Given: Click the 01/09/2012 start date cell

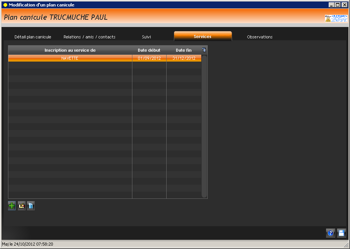Looking at the screenshot, I should (149, 58).
